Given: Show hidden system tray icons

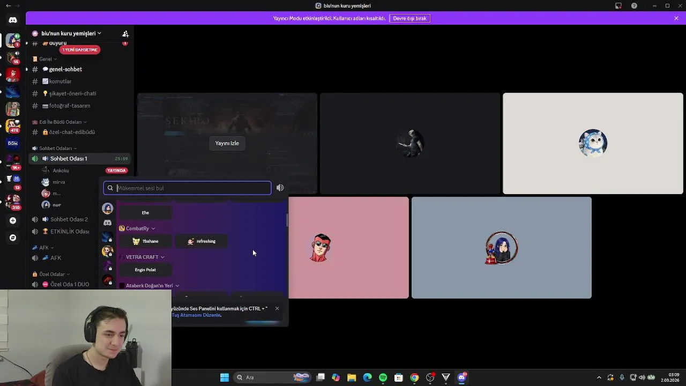Looking at the screenshot, I should 599,377.
